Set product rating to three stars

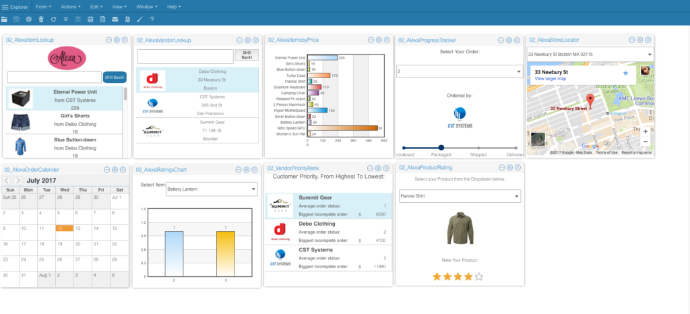coord(458,277)
